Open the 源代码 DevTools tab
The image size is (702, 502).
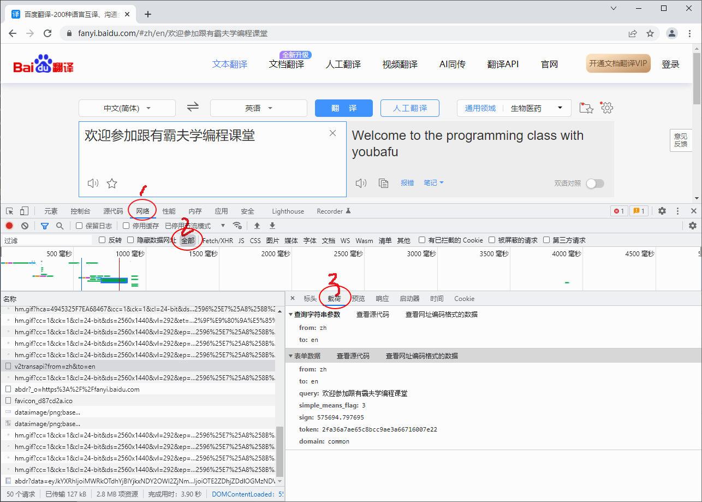pyautogui.click(x=113, y=211)
